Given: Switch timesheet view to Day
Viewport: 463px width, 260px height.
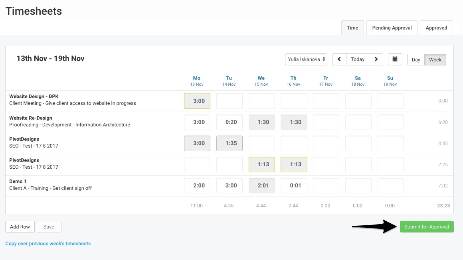Looking at the screenshot, I should (415, 59).
